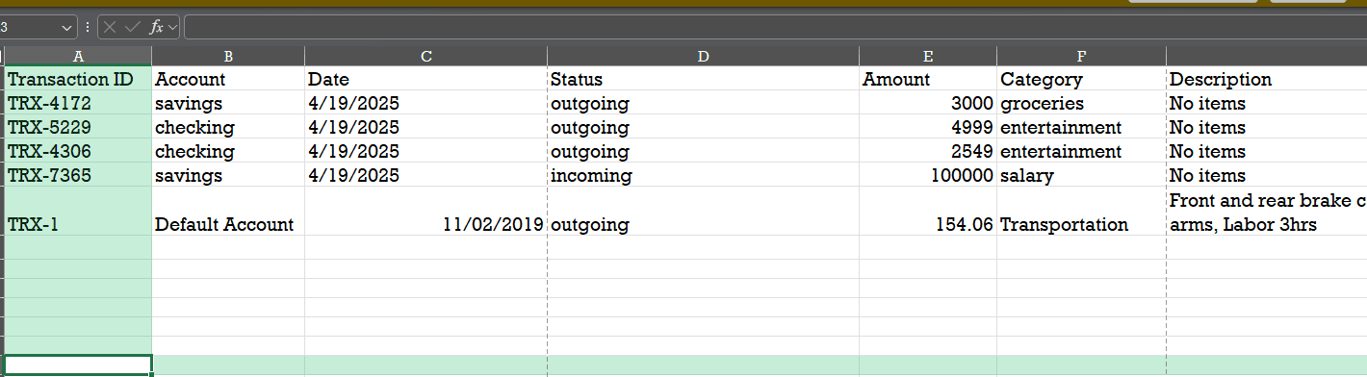
Task: Select column C header
Action: click(426, 56)
